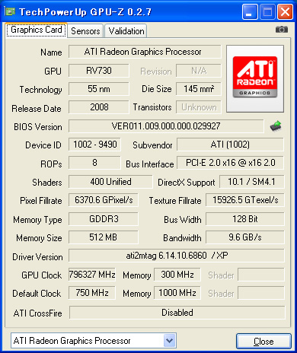The image size is (297, 353).
Task: Click the Release Date label
Action: pos(37,109)
